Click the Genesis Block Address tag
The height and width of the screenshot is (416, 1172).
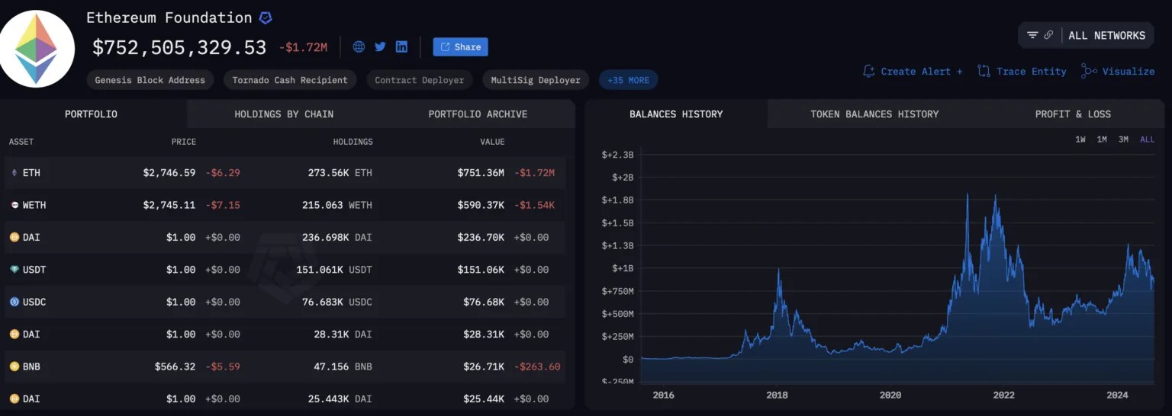[x=150, y=80]
